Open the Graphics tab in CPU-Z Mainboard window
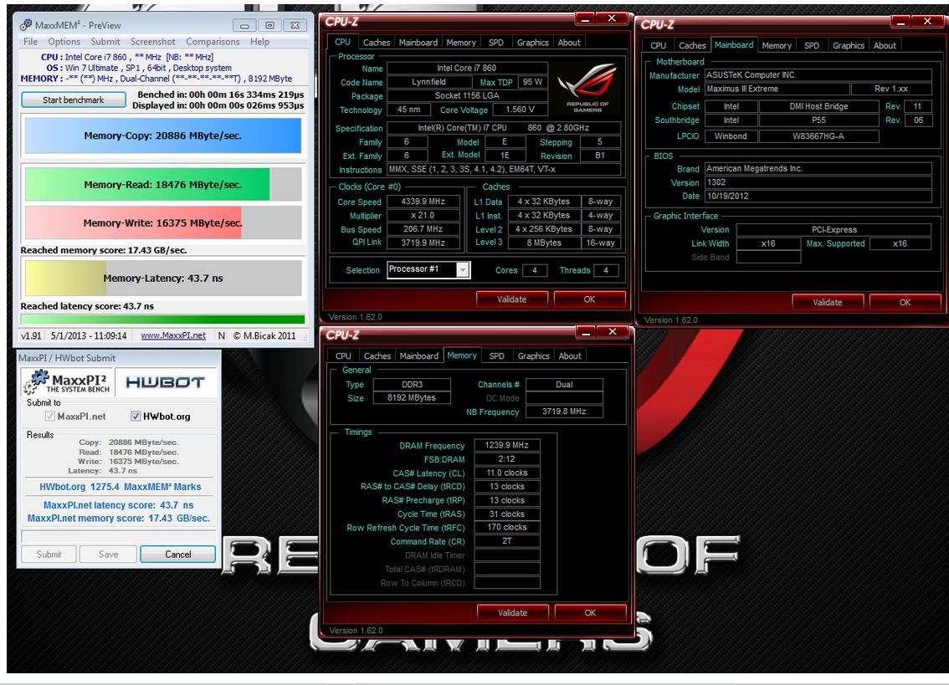 click(x=848, y=45)
